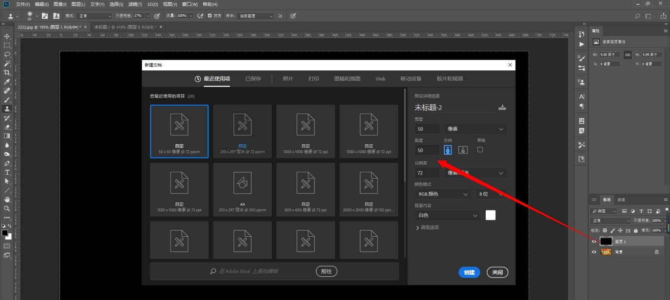This screenshot has width=670, height=300.
Task: Click the foreground color swatch in toolbox
Action: pyautogui.click(x=5, y=233)
